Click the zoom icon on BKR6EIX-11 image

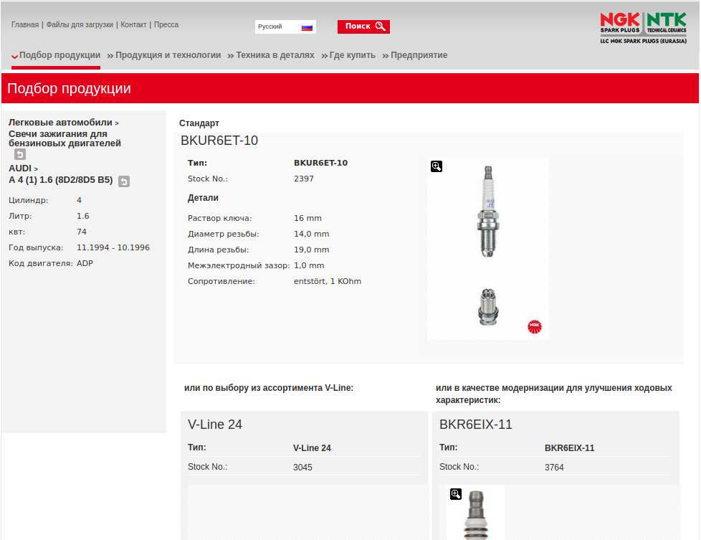456,494
